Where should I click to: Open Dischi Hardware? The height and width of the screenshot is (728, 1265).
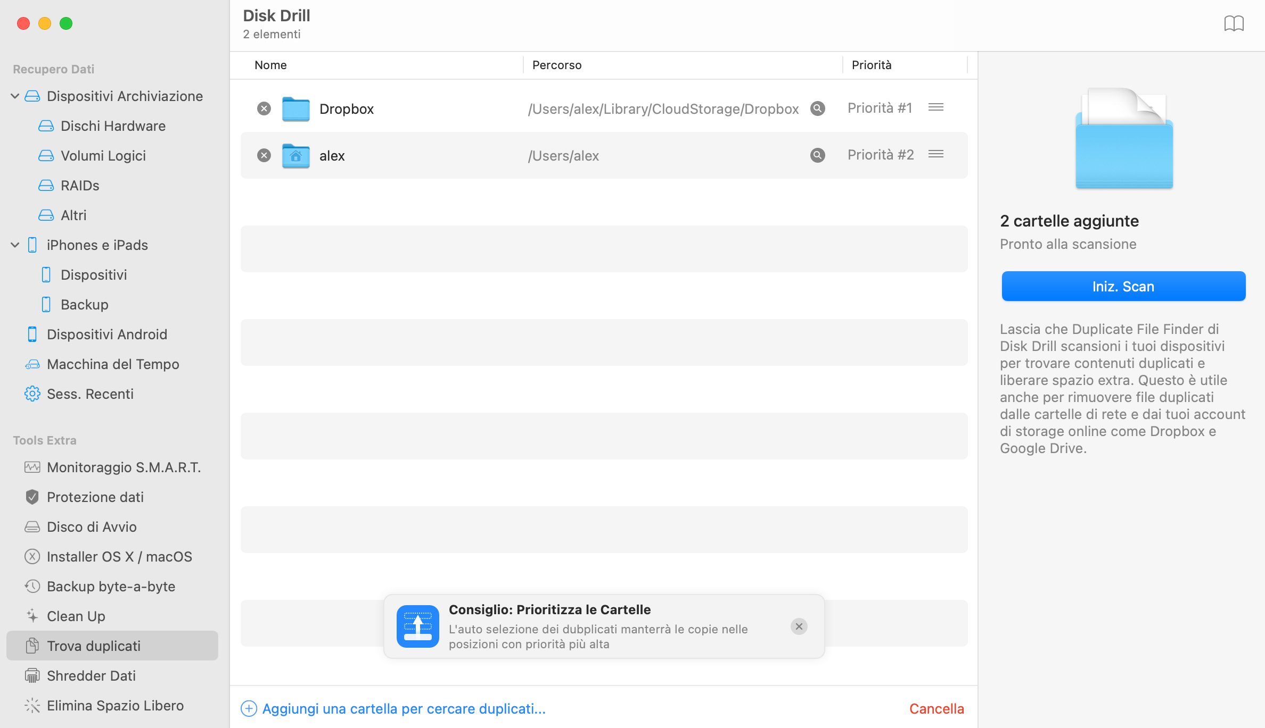point(112,126)
